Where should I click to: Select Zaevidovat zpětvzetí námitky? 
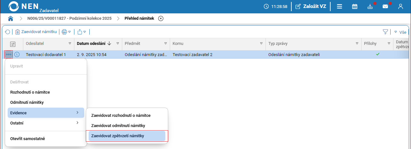(x=127, y=136)
